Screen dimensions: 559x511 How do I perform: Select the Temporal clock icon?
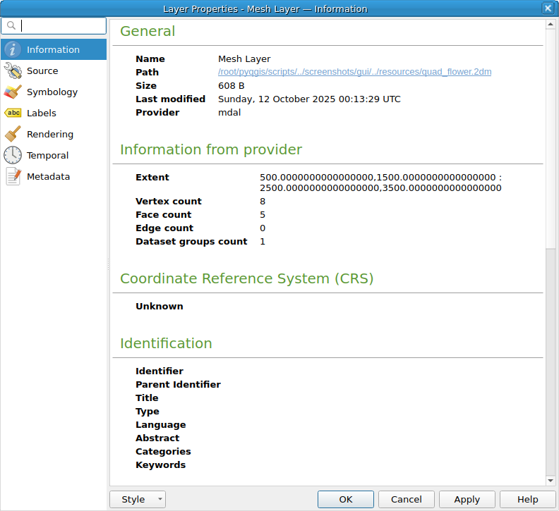click(13, 155)
